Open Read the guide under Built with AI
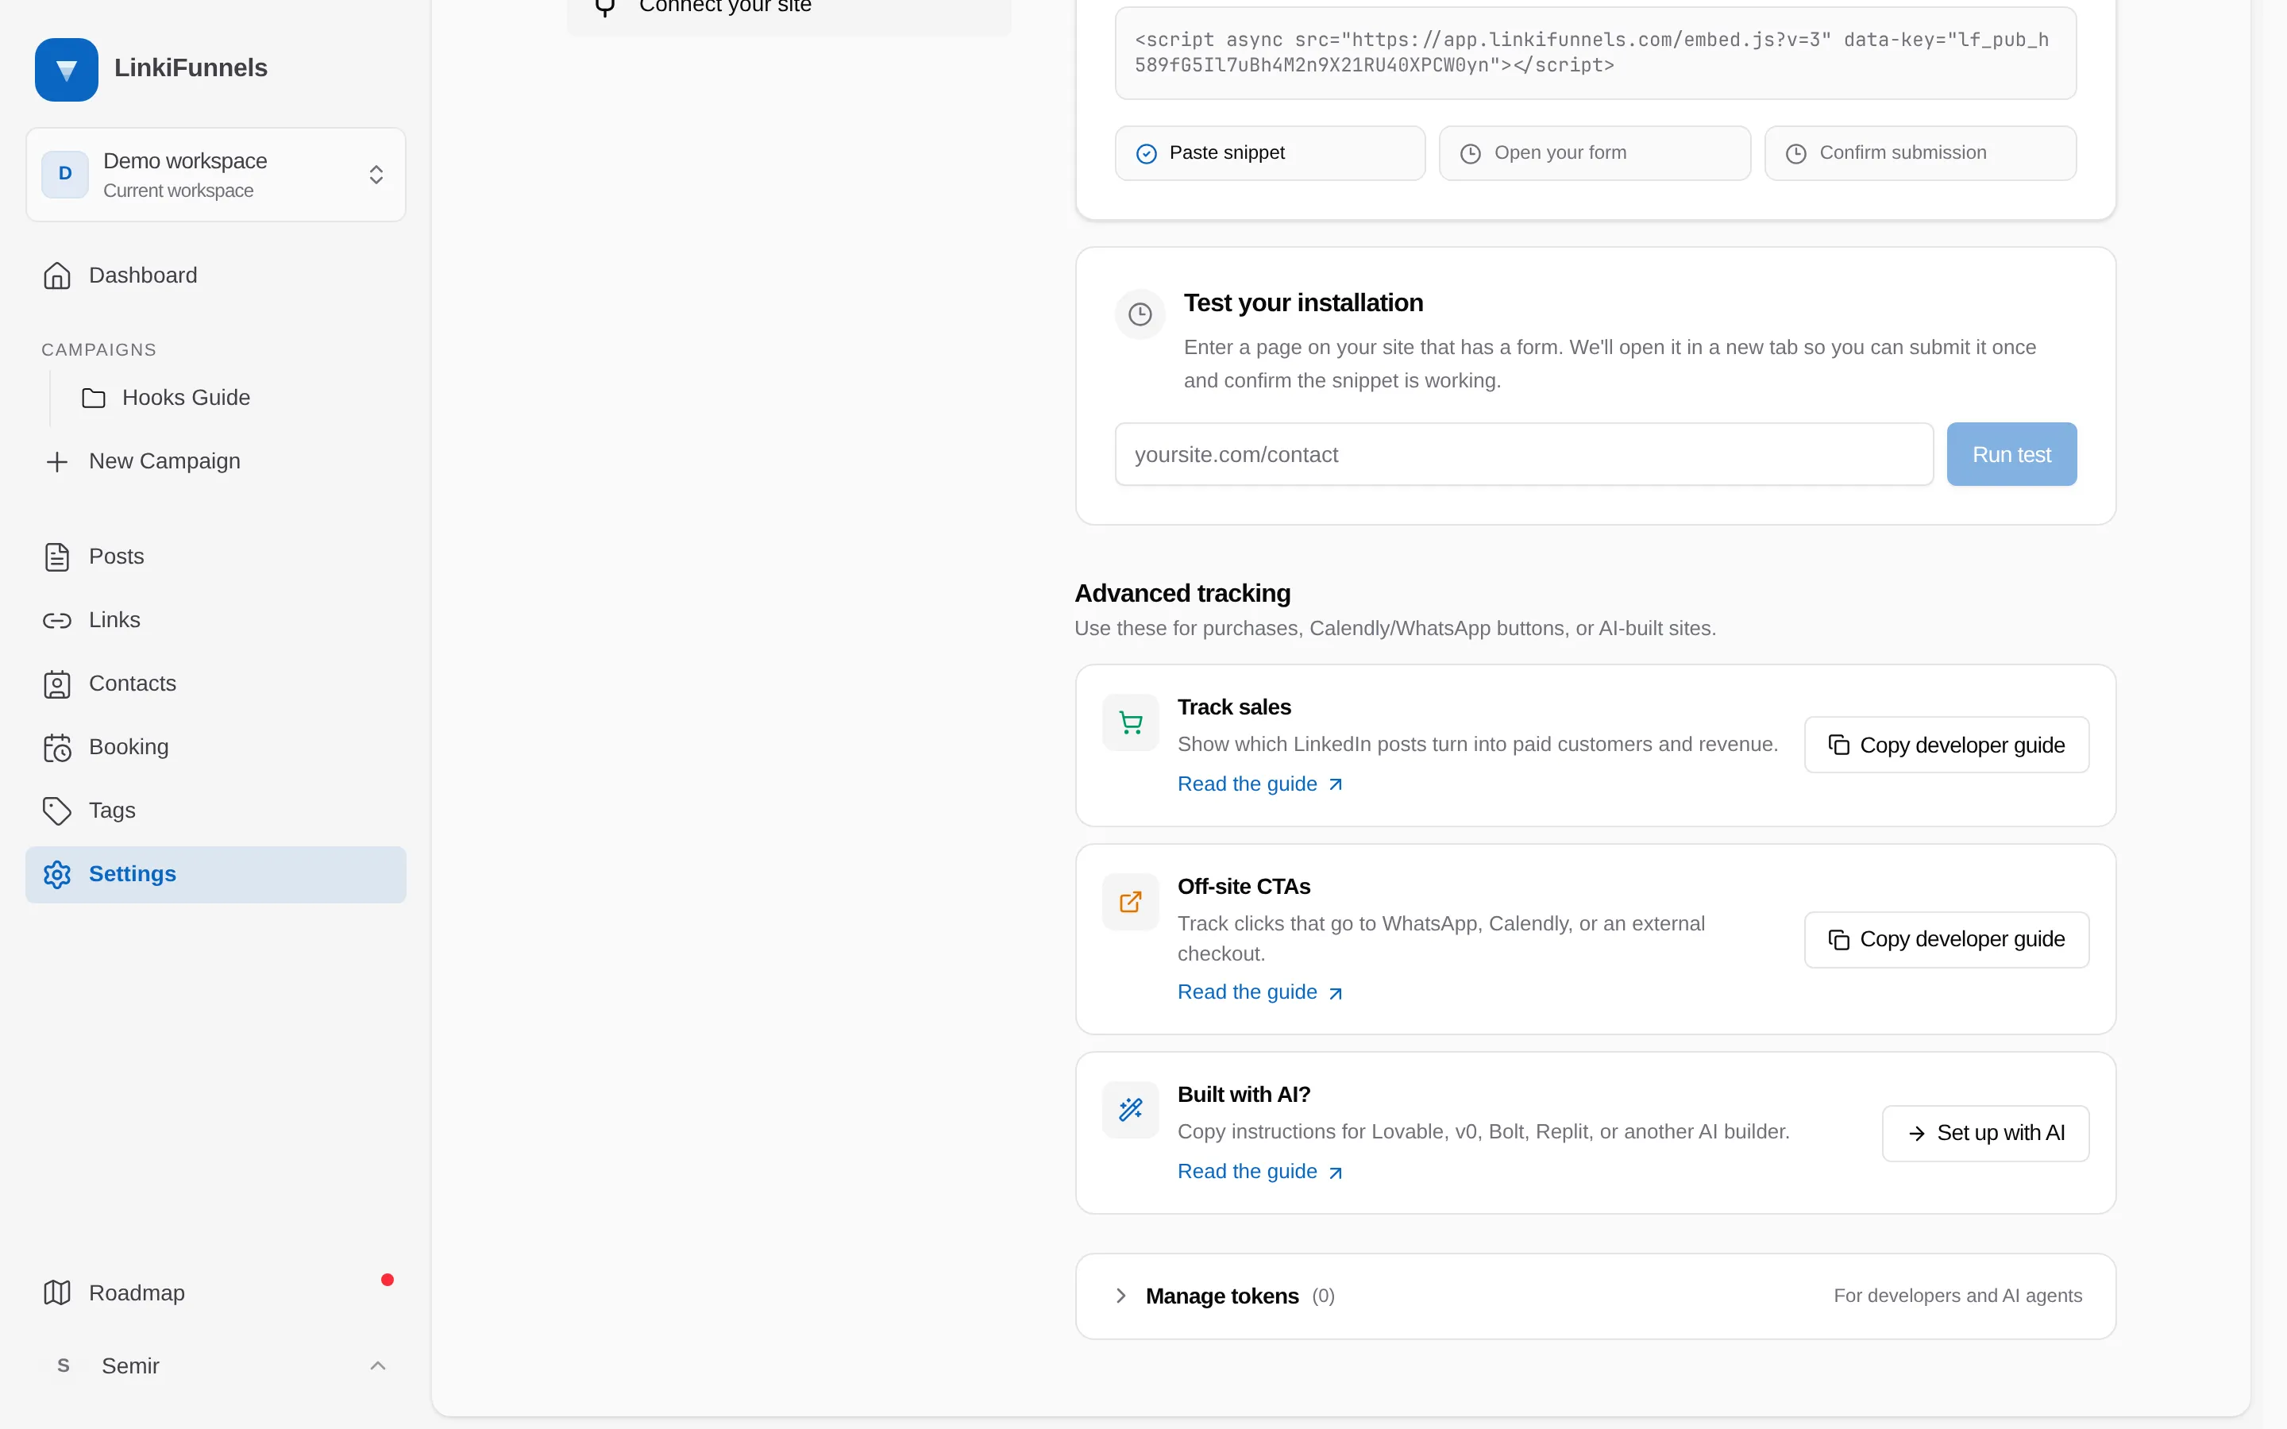Image resolution: width=2287 pixels, height=1429 pixels. coord(1259,1172)
